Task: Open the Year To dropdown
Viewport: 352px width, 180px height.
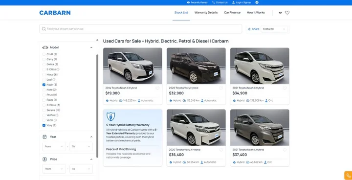Action: (81, 147)
